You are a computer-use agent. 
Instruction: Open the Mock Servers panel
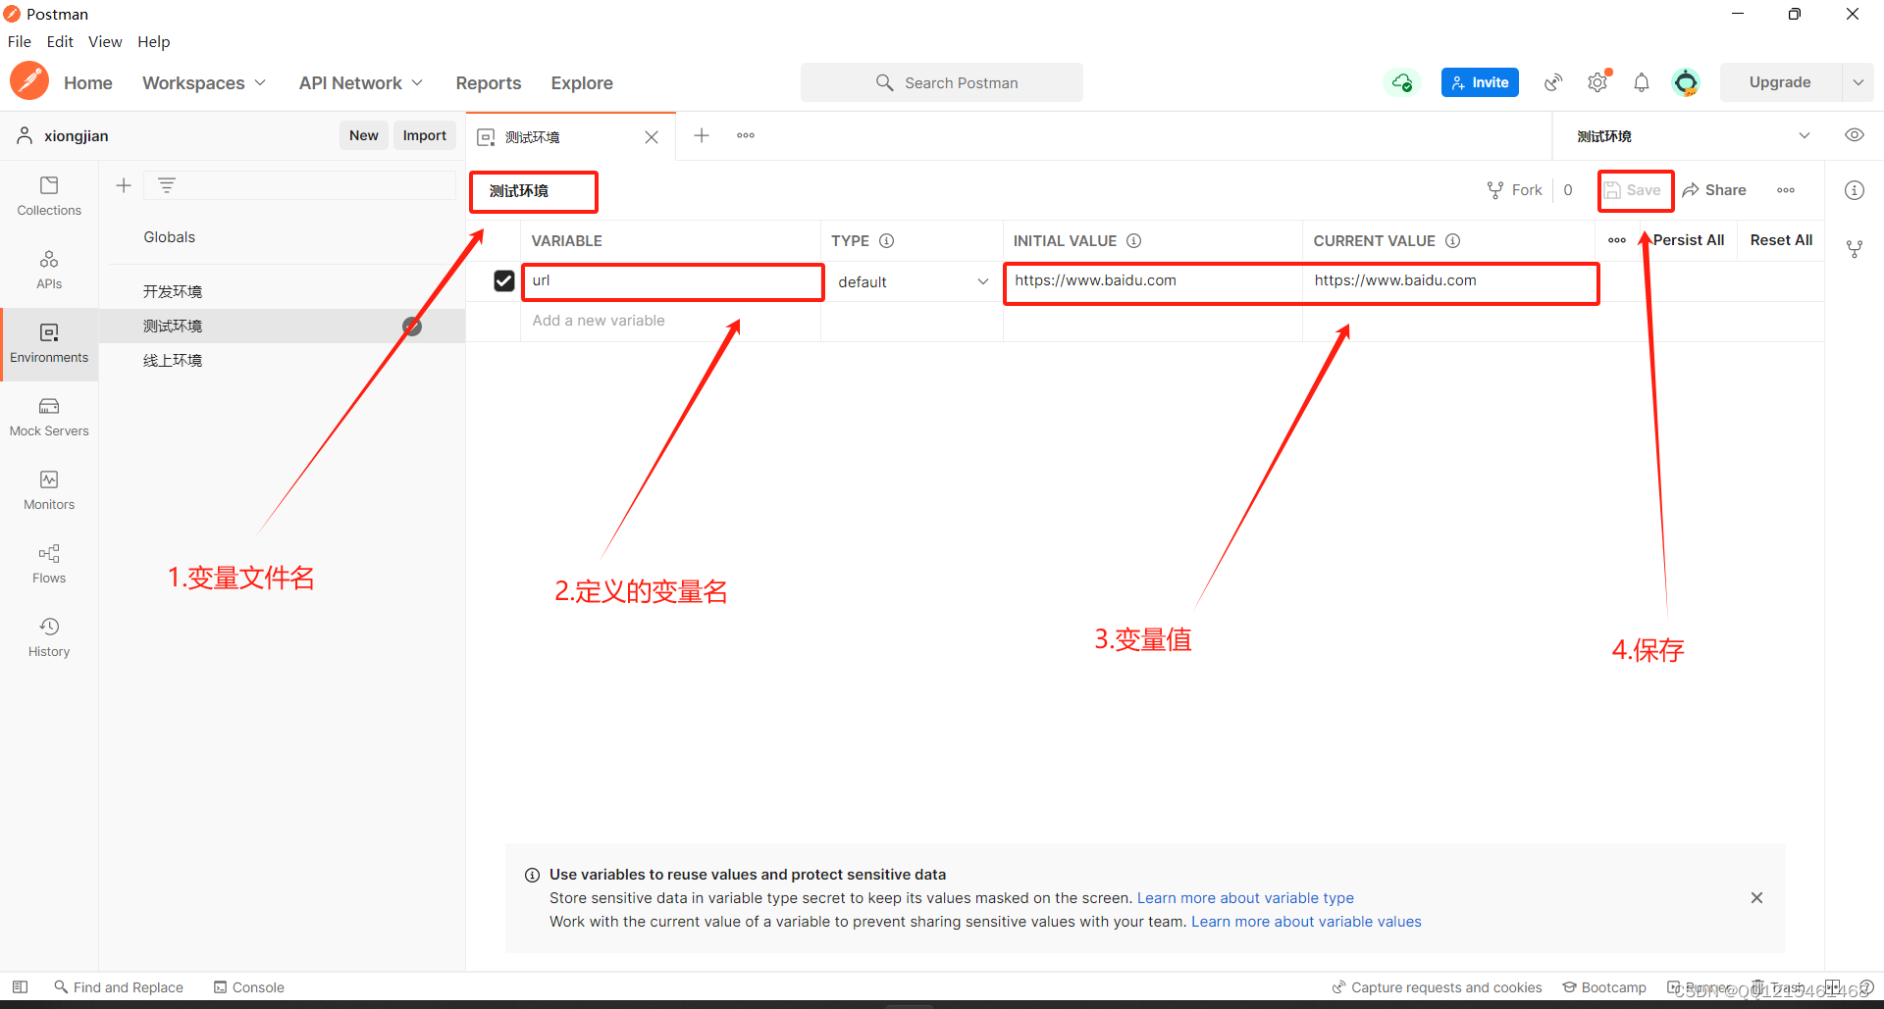point(49,417)
